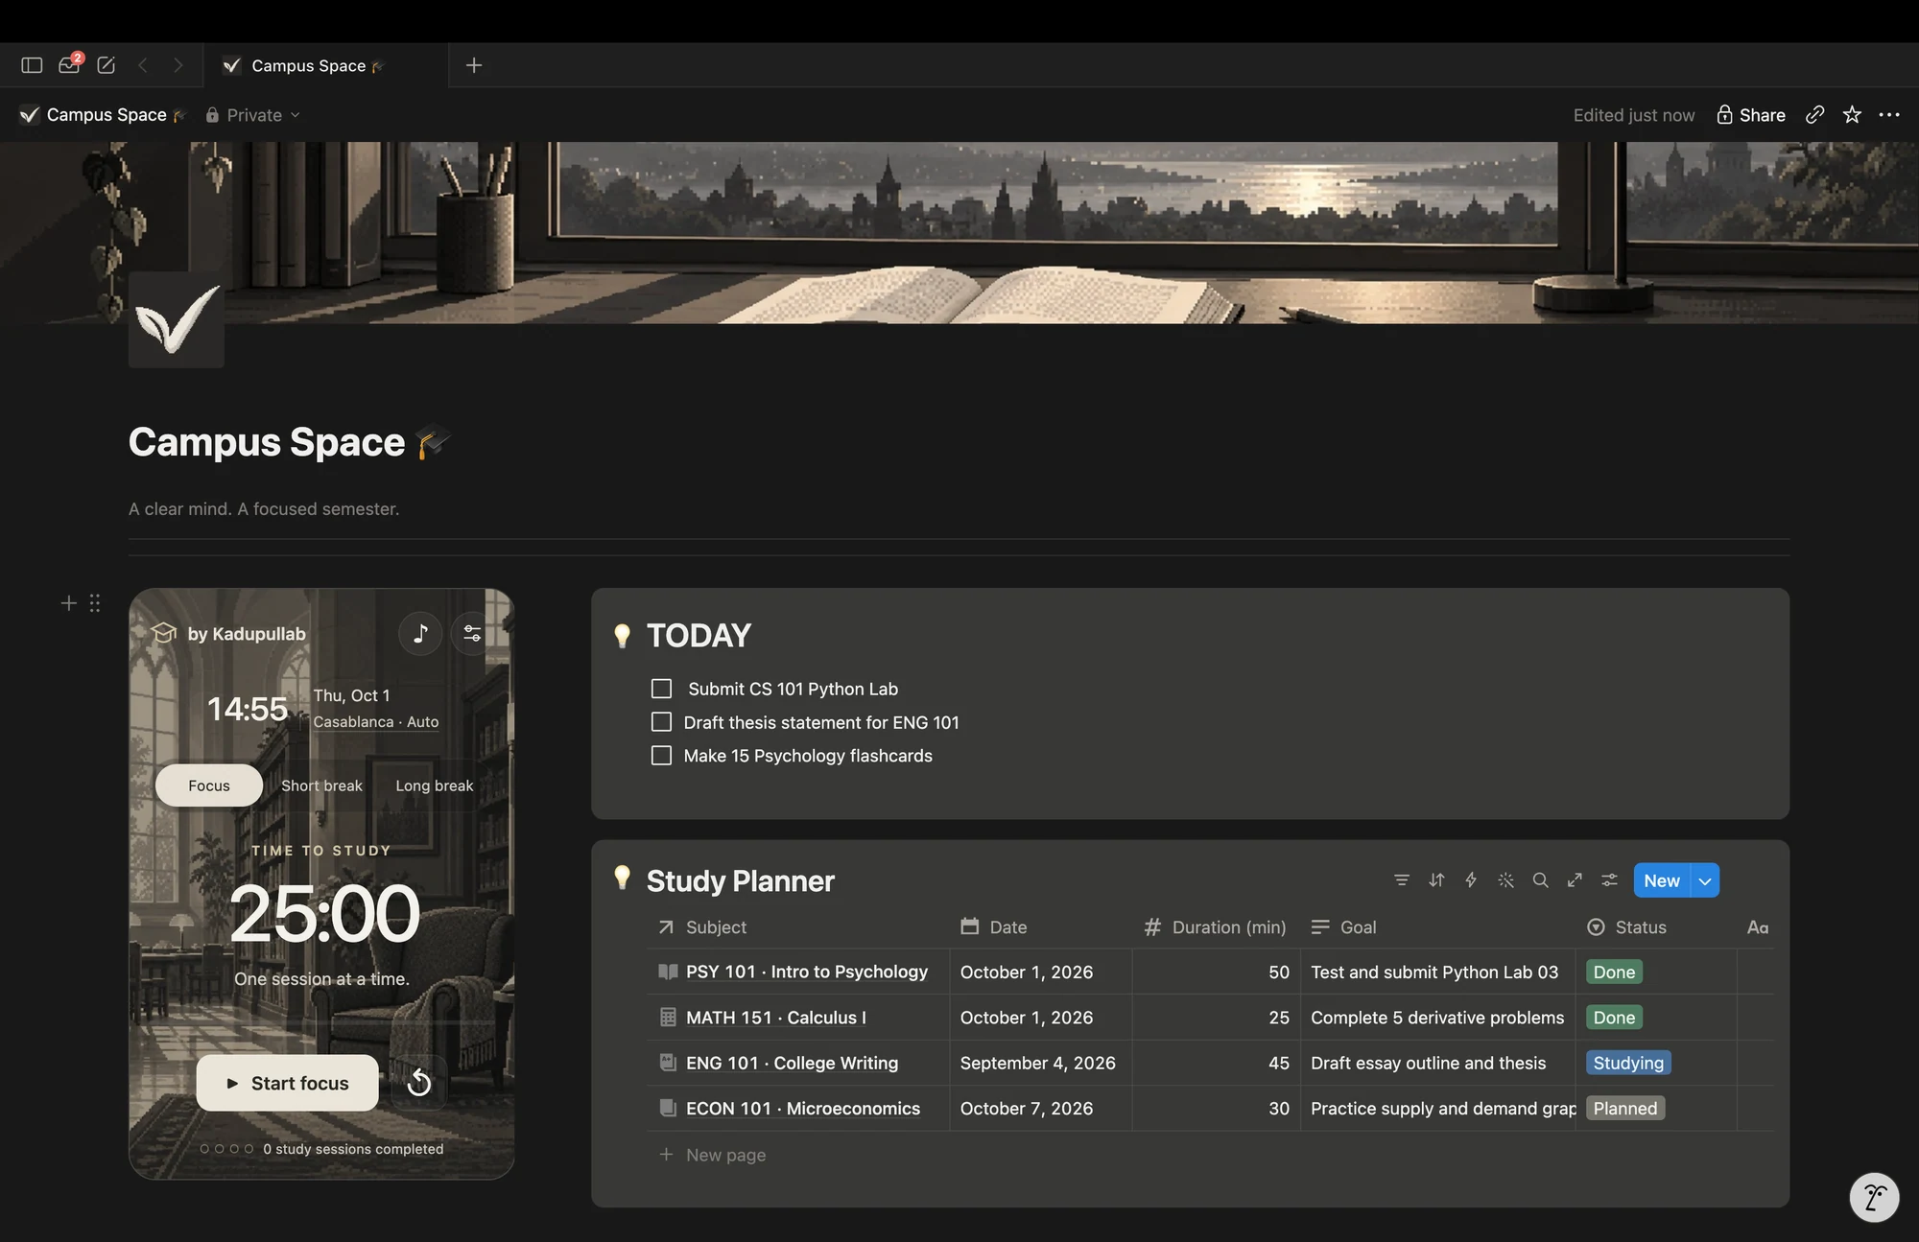Search within the Study Planner
Viewport: 1919px width, 1242px height.
[x=1541, y=880]
